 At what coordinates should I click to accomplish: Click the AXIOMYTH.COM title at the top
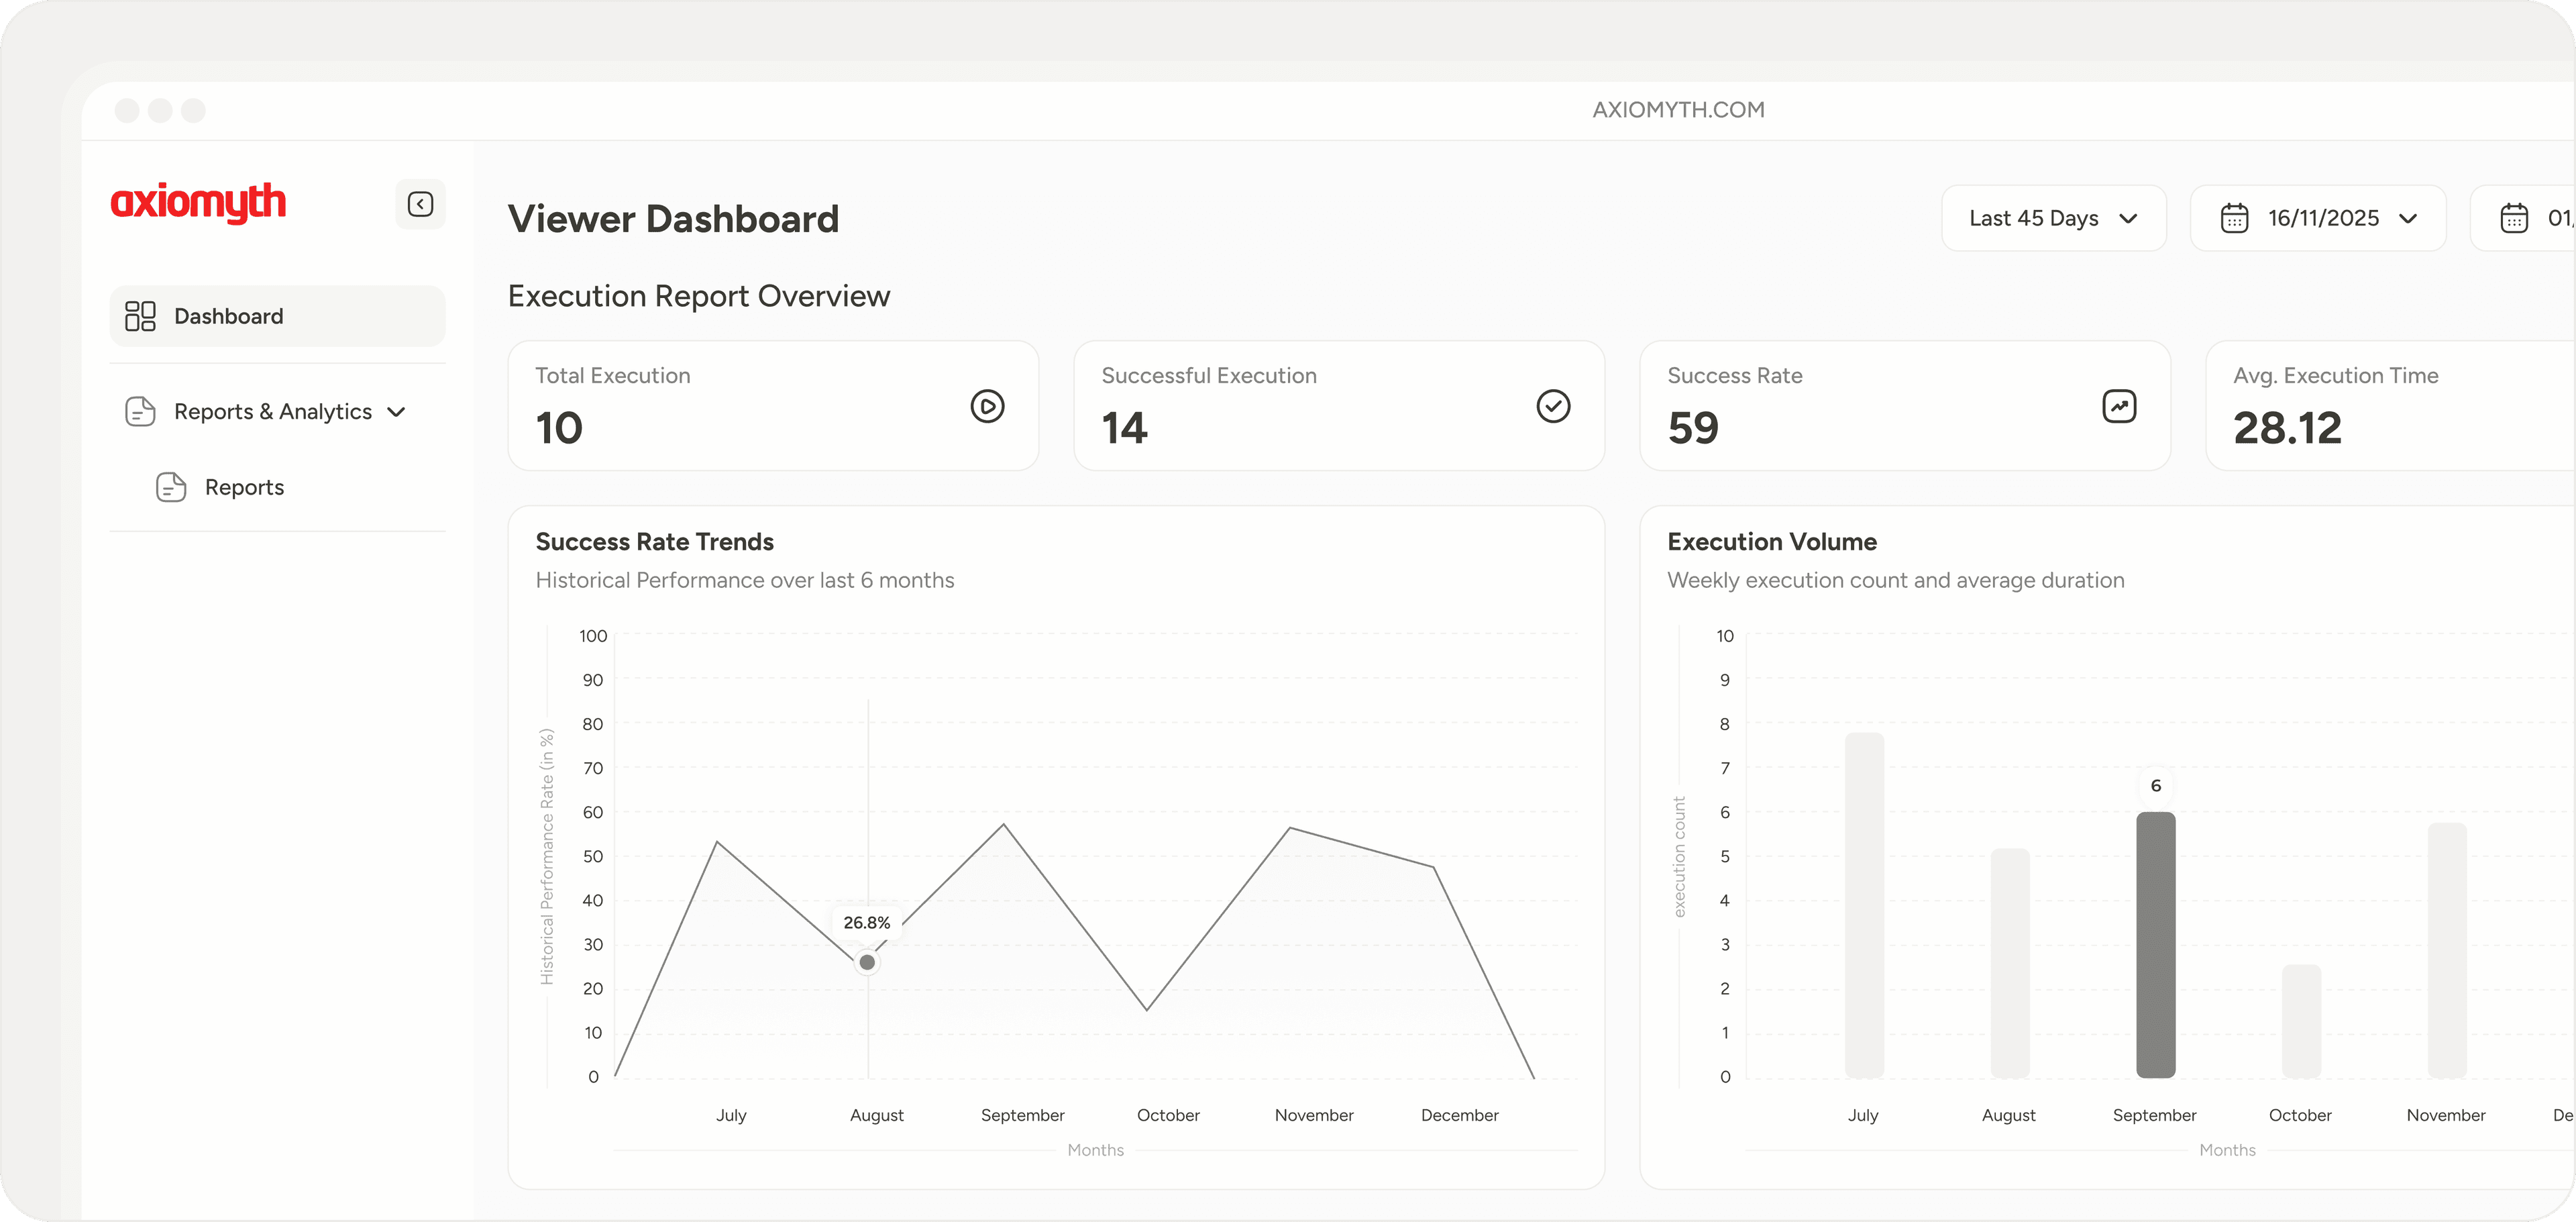tap(1677, 109)
